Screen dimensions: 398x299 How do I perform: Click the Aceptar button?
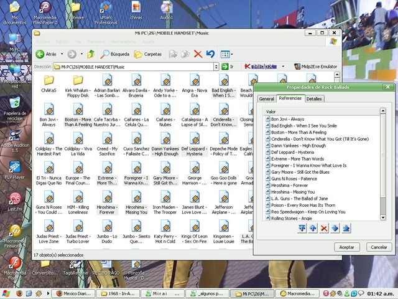click(x=347, y=247)
